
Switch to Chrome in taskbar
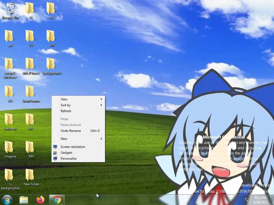(x=57, y=200)
